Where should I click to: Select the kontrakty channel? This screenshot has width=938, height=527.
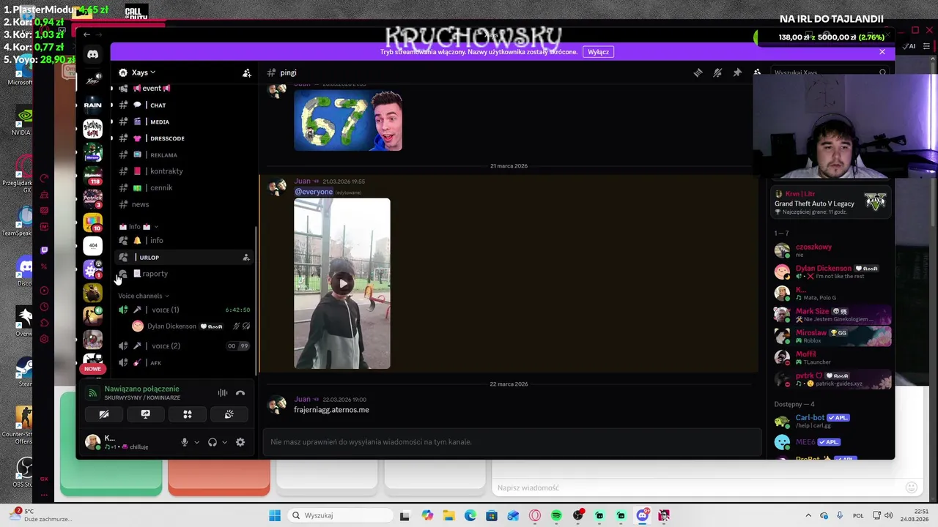(x=183, y=171)
